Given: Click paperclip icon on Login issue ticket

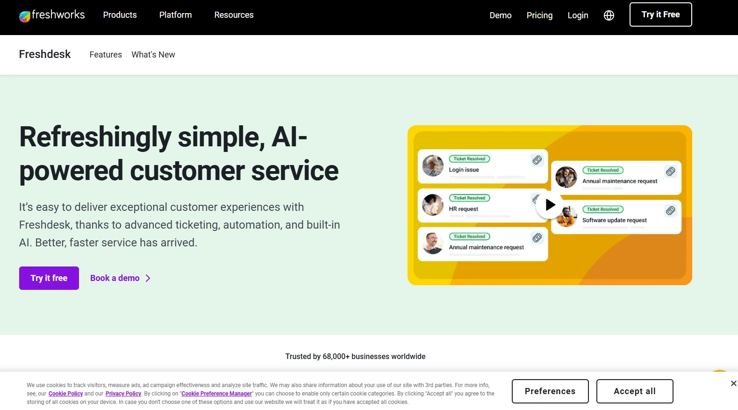Looking at the screenshot, I should tap(537, 160).
